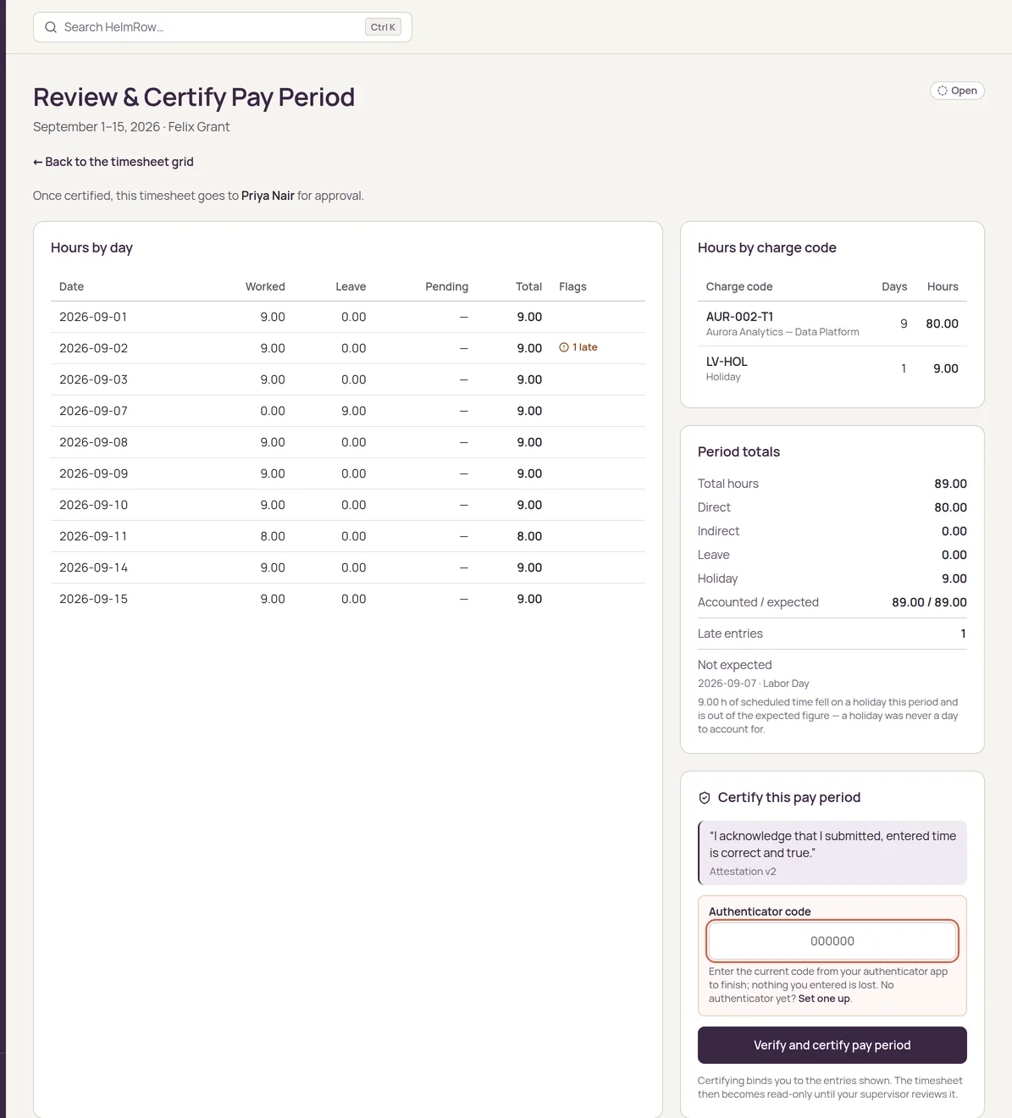Viewport: 1012px width, 1118px height.
Task: Click the Total hours 89.00 value
Action: [x=950, y=484]
